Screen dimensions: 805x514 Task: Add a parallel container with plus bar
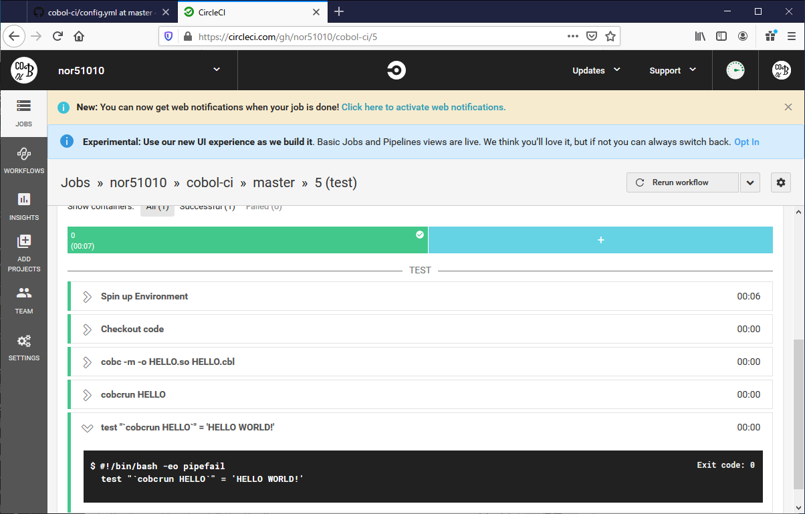[x=600, y=240]
